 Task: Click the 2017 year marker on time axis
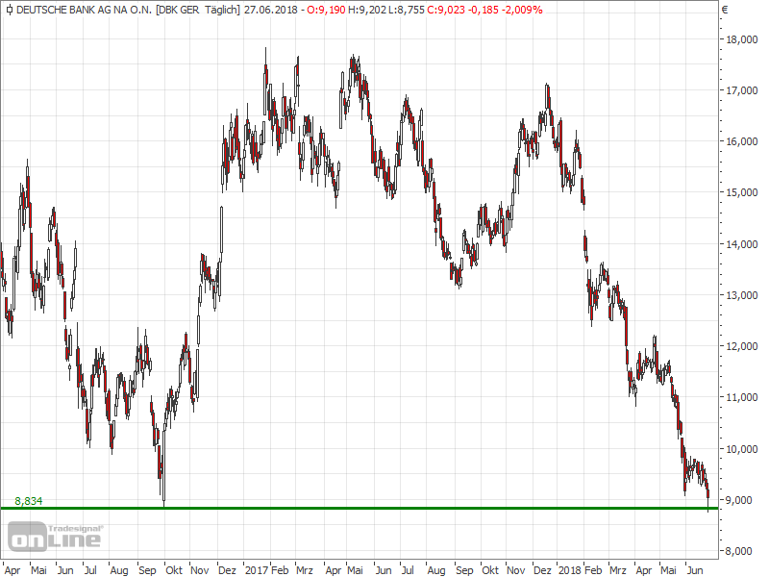click(256, 569)
